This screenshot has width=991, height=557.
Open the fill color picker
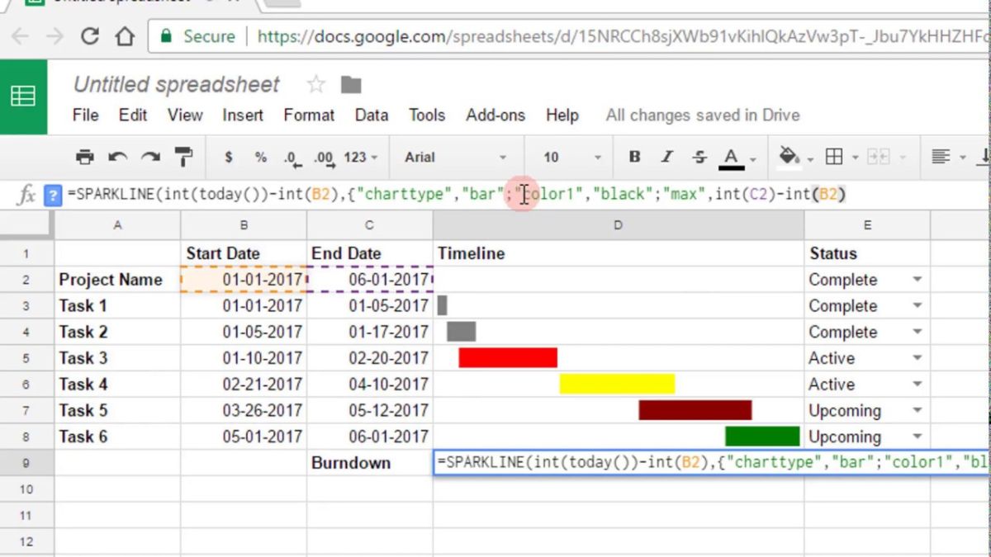pyautogui.click(x=789, y=157)
